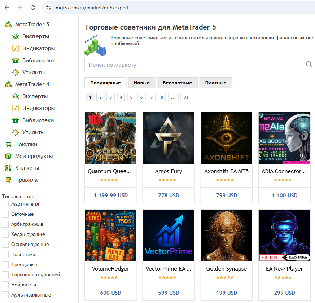Open the Платные tab
315x303 pixels.
click(x=216, y=83)
